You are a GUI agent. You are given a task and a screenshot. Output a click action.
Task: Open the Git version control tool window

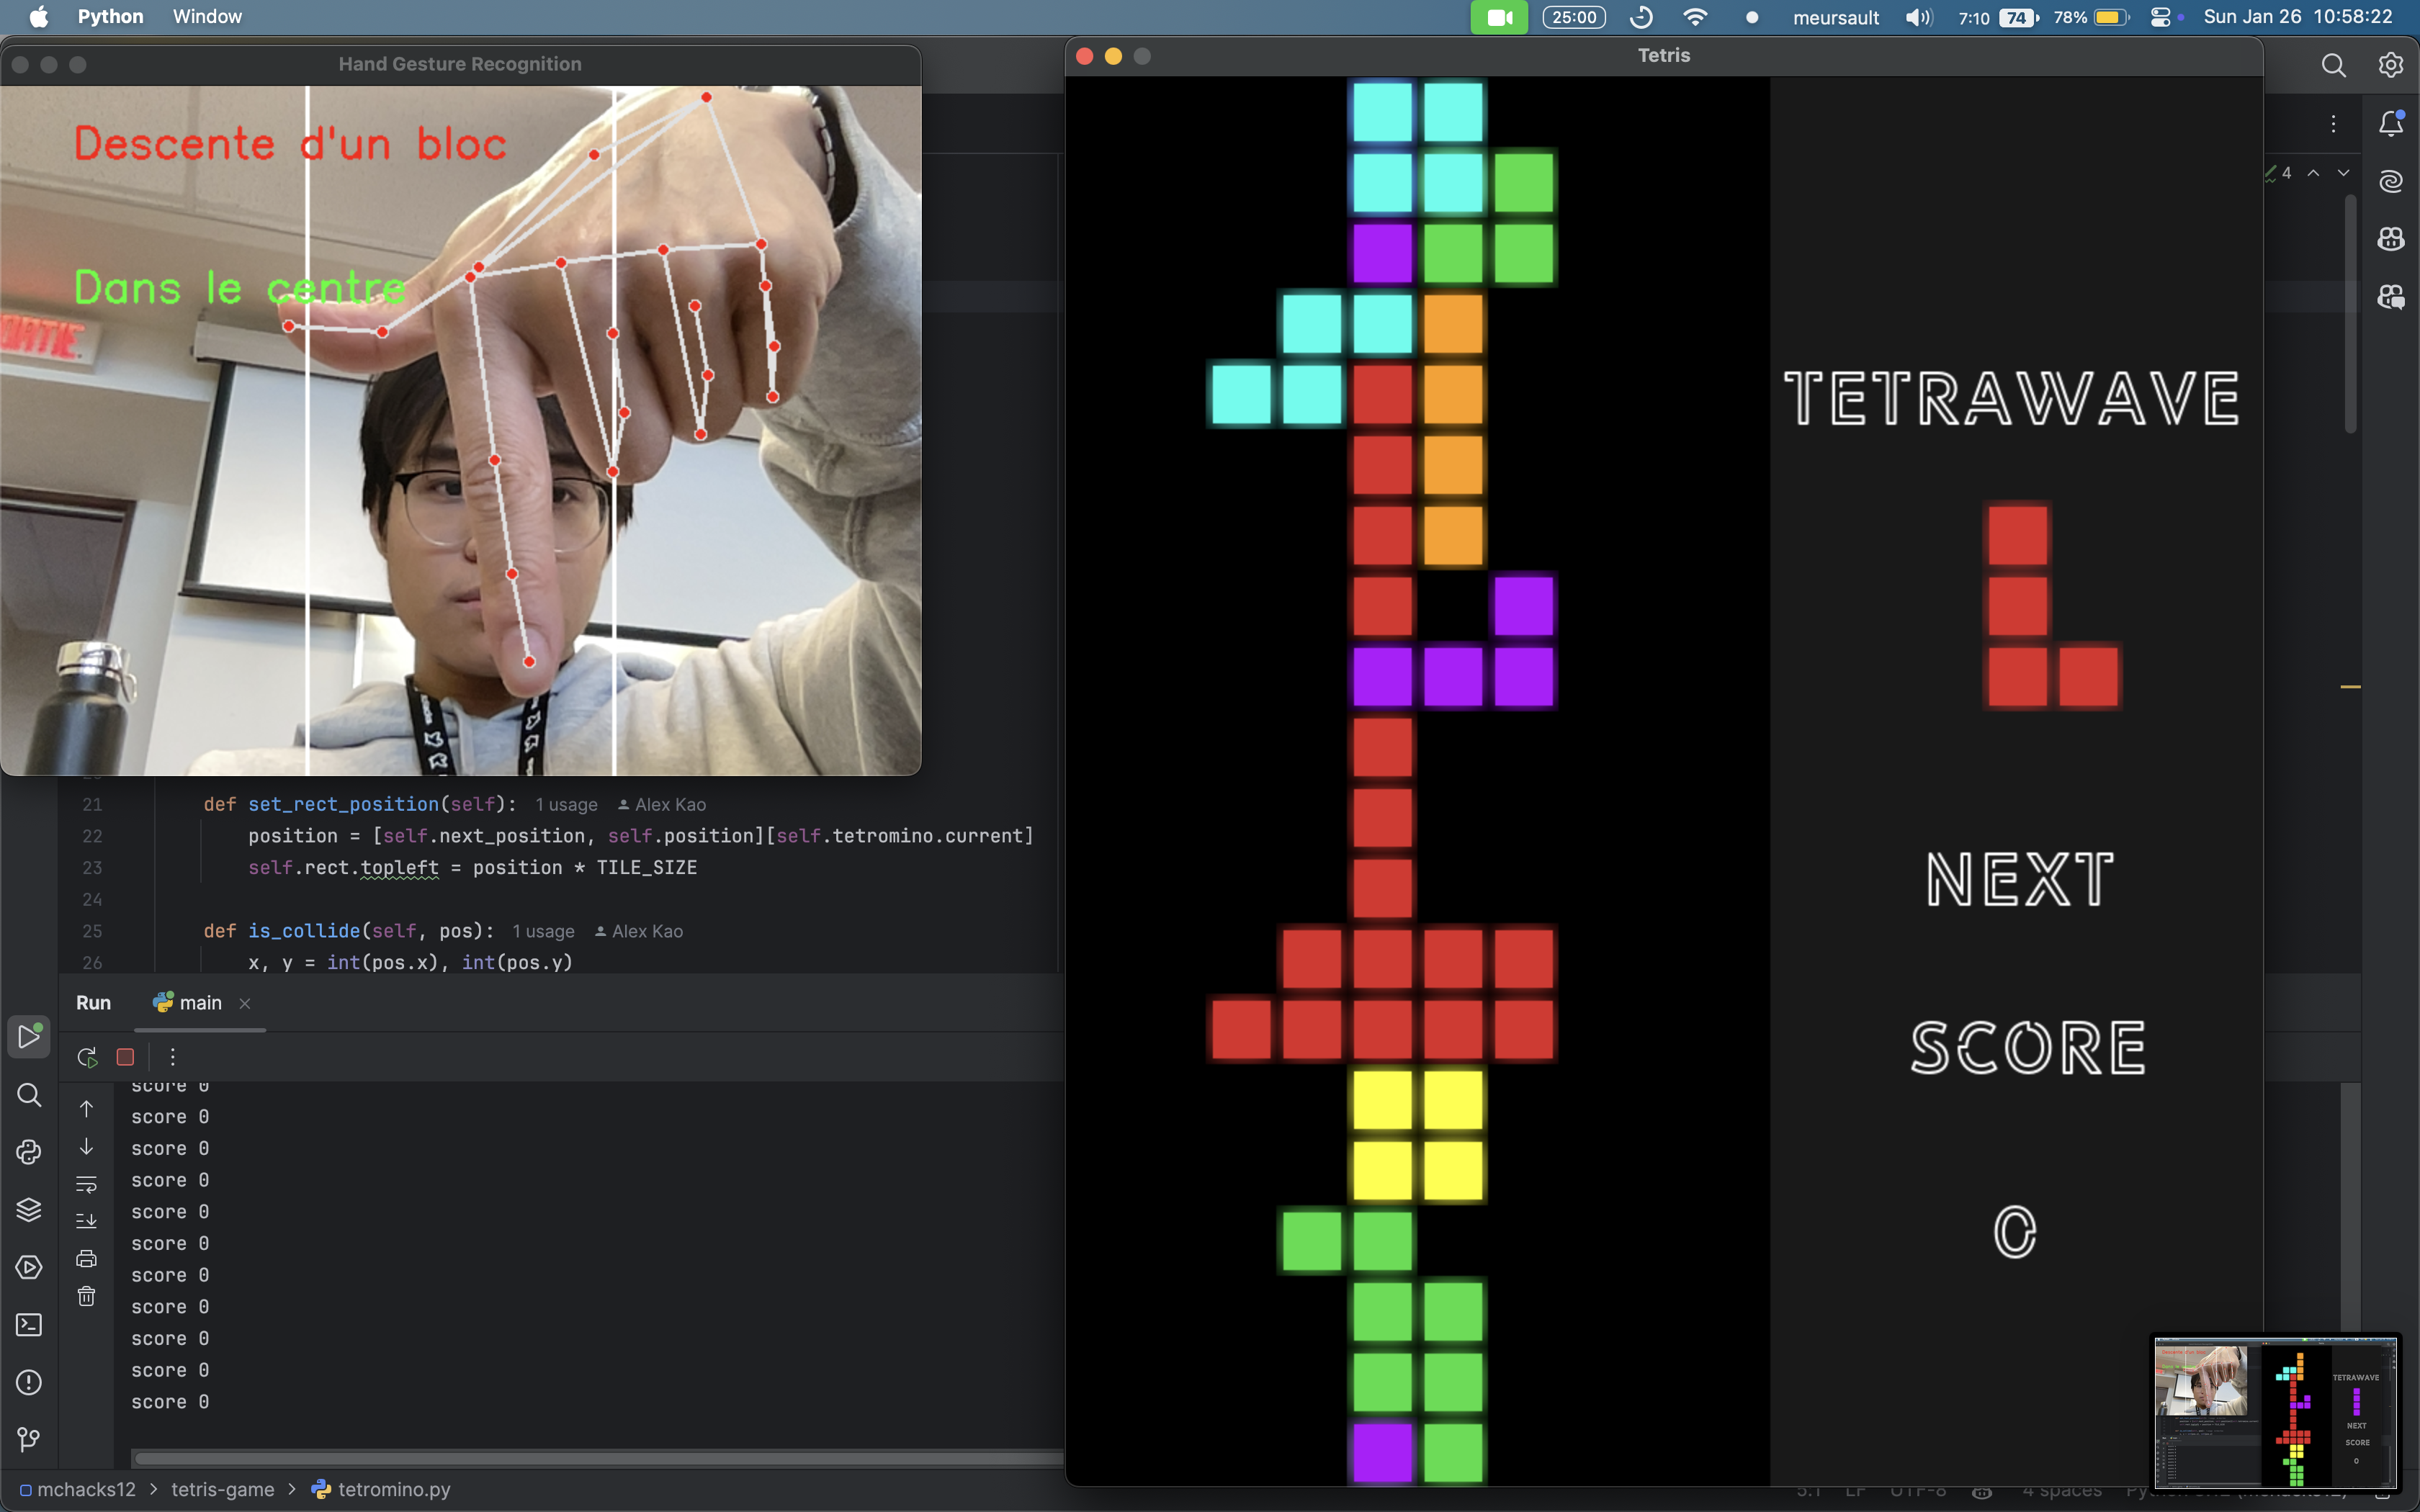click(x=29, y=1440)
